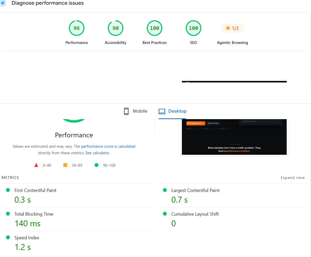This screenshot has width=311, height=257.
Task: Jump to Agentic Browsing category label
Action: 233,42
